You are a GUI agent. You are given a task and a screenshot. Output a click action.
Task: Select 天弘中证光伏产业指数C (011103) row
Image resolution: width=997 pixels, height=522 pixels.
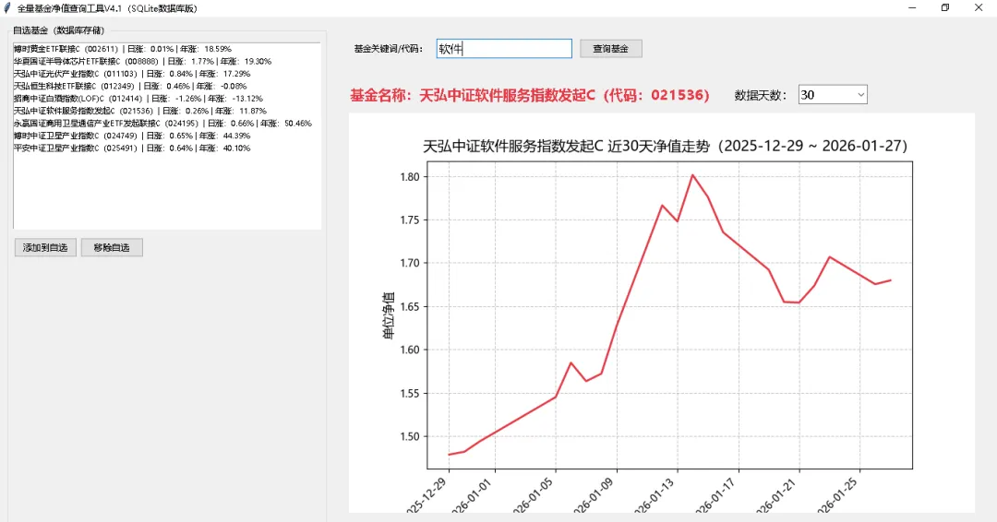click(x=166, y=74)
